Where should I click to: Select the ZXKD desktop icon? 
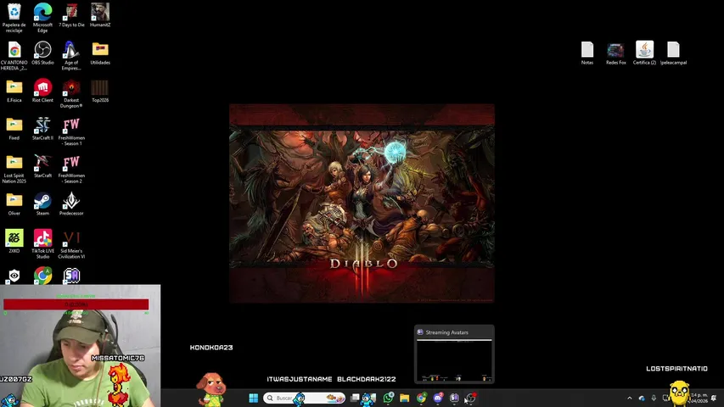14,242
